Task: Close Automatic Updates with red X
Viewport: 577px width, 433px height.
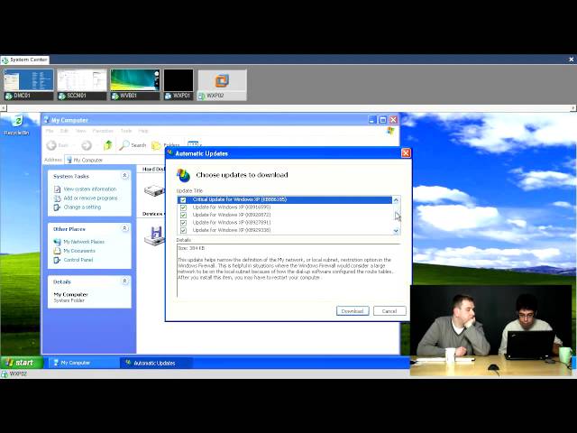Action: pyautogui.click(x=406, y=153)
